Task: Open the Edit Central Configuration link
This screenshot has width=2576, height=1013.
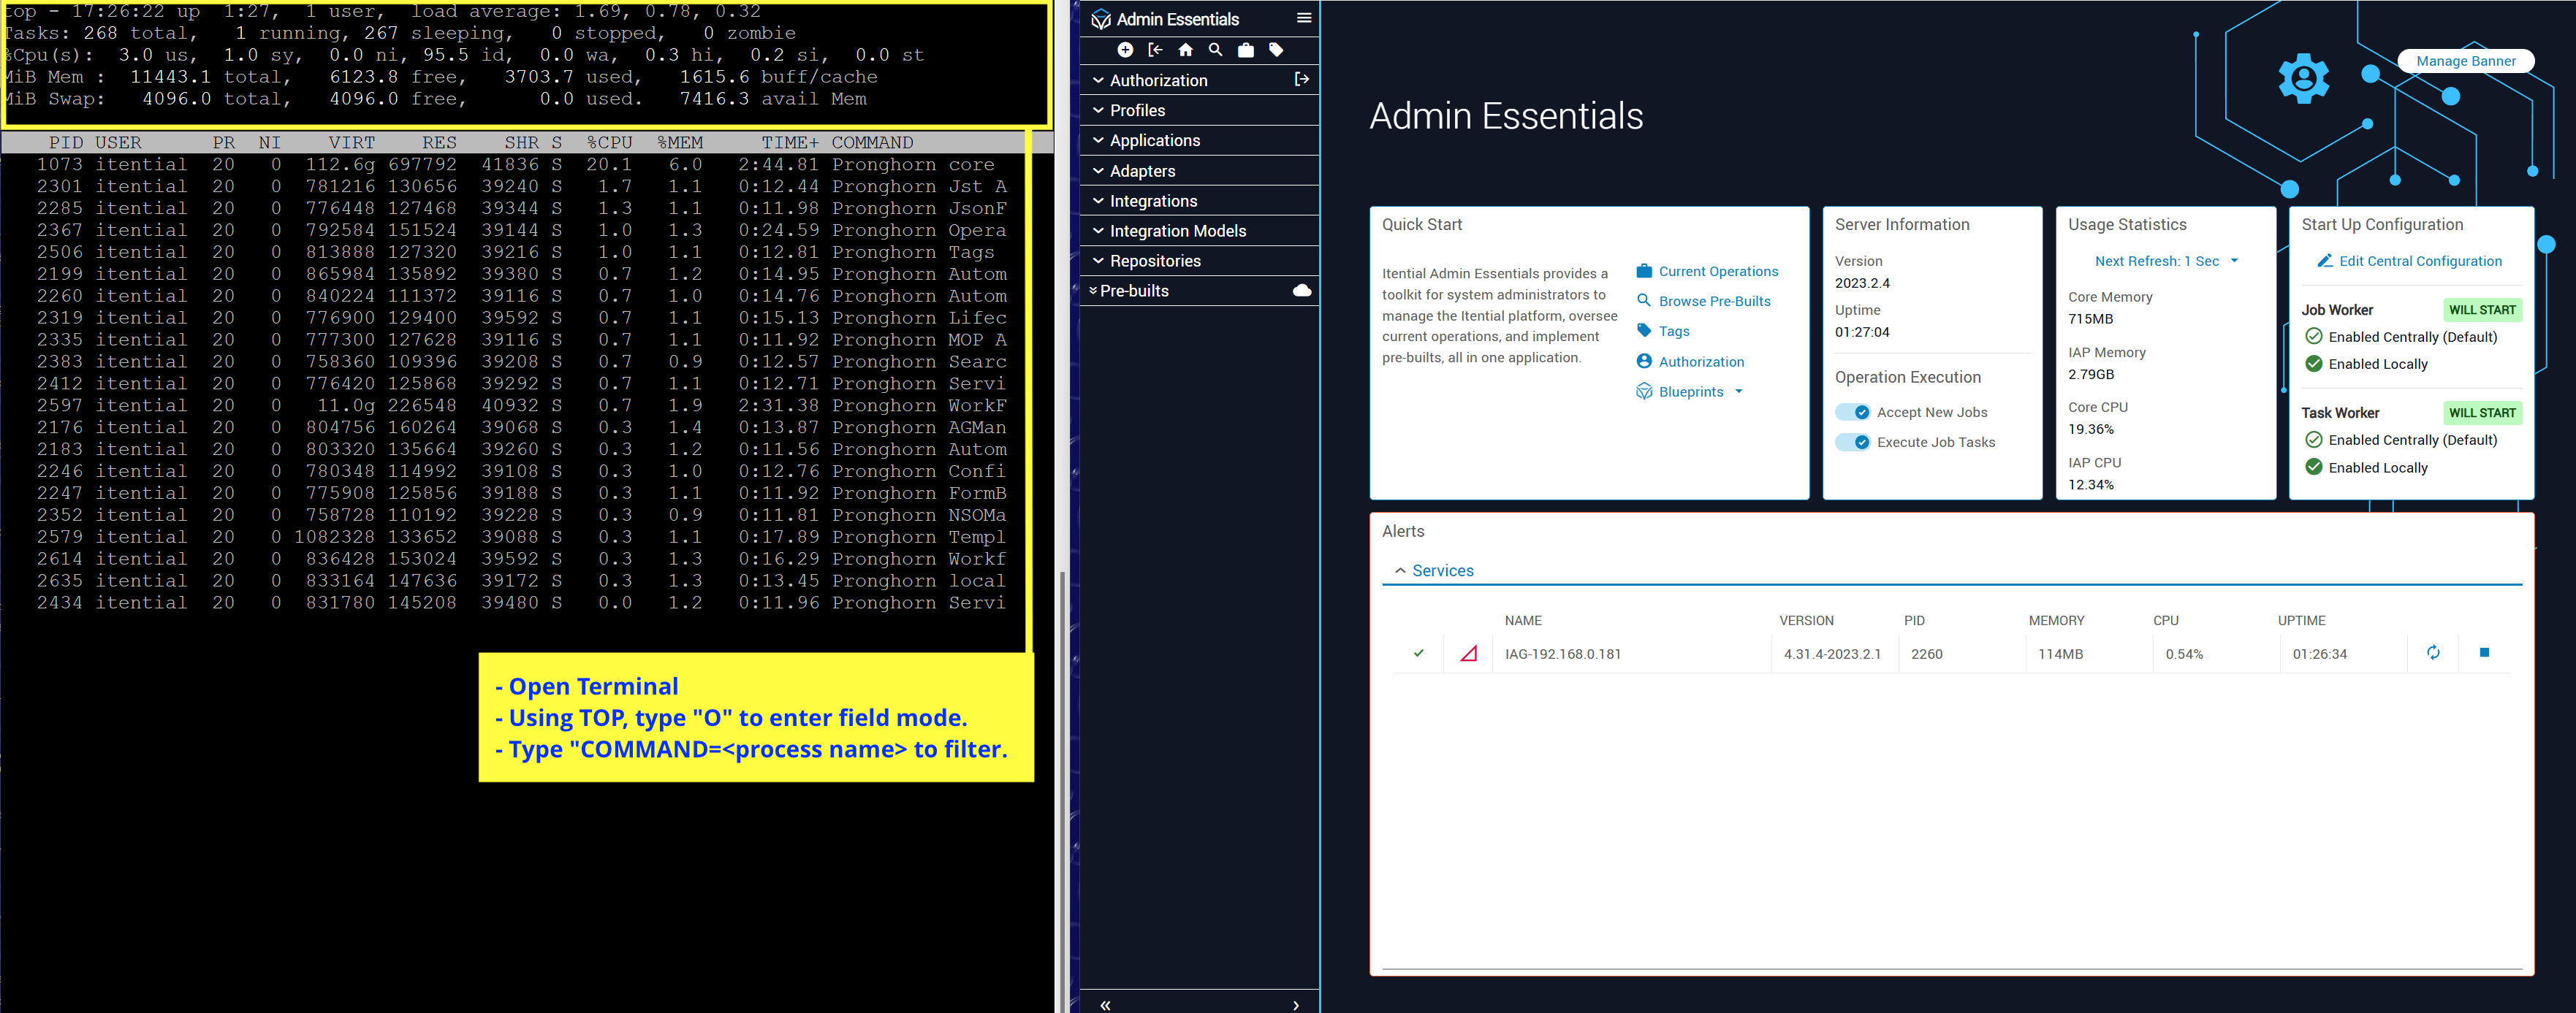Action: tap(2419, 261)
